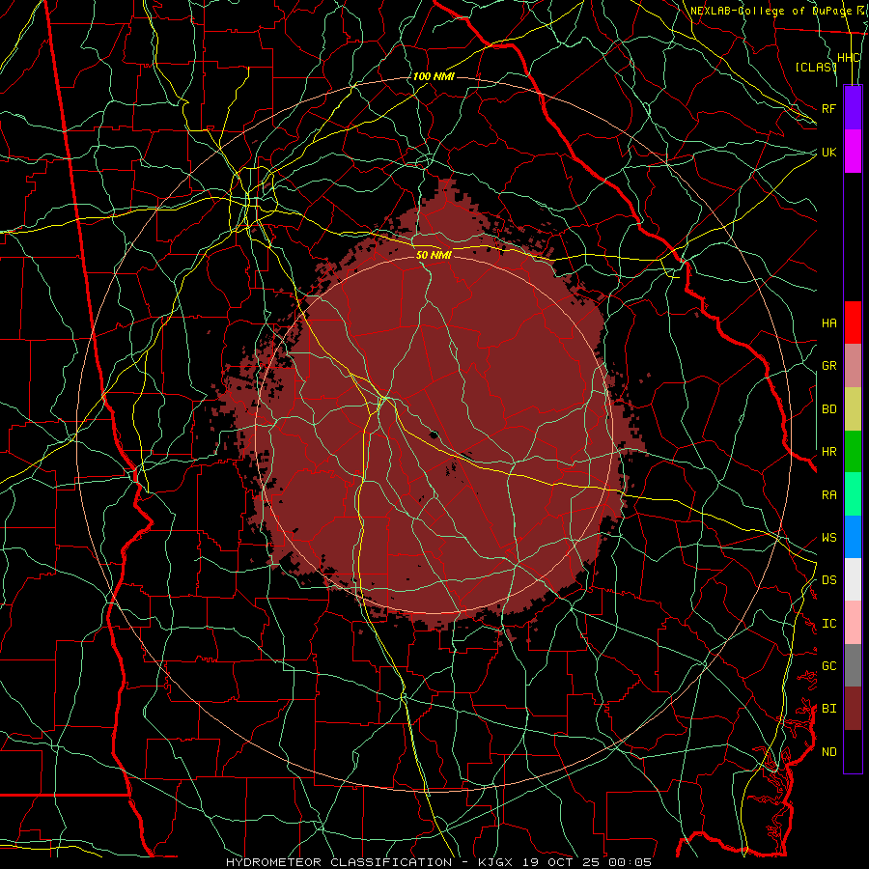
Task: Click the IC legend label
Action: coord(829,624)
